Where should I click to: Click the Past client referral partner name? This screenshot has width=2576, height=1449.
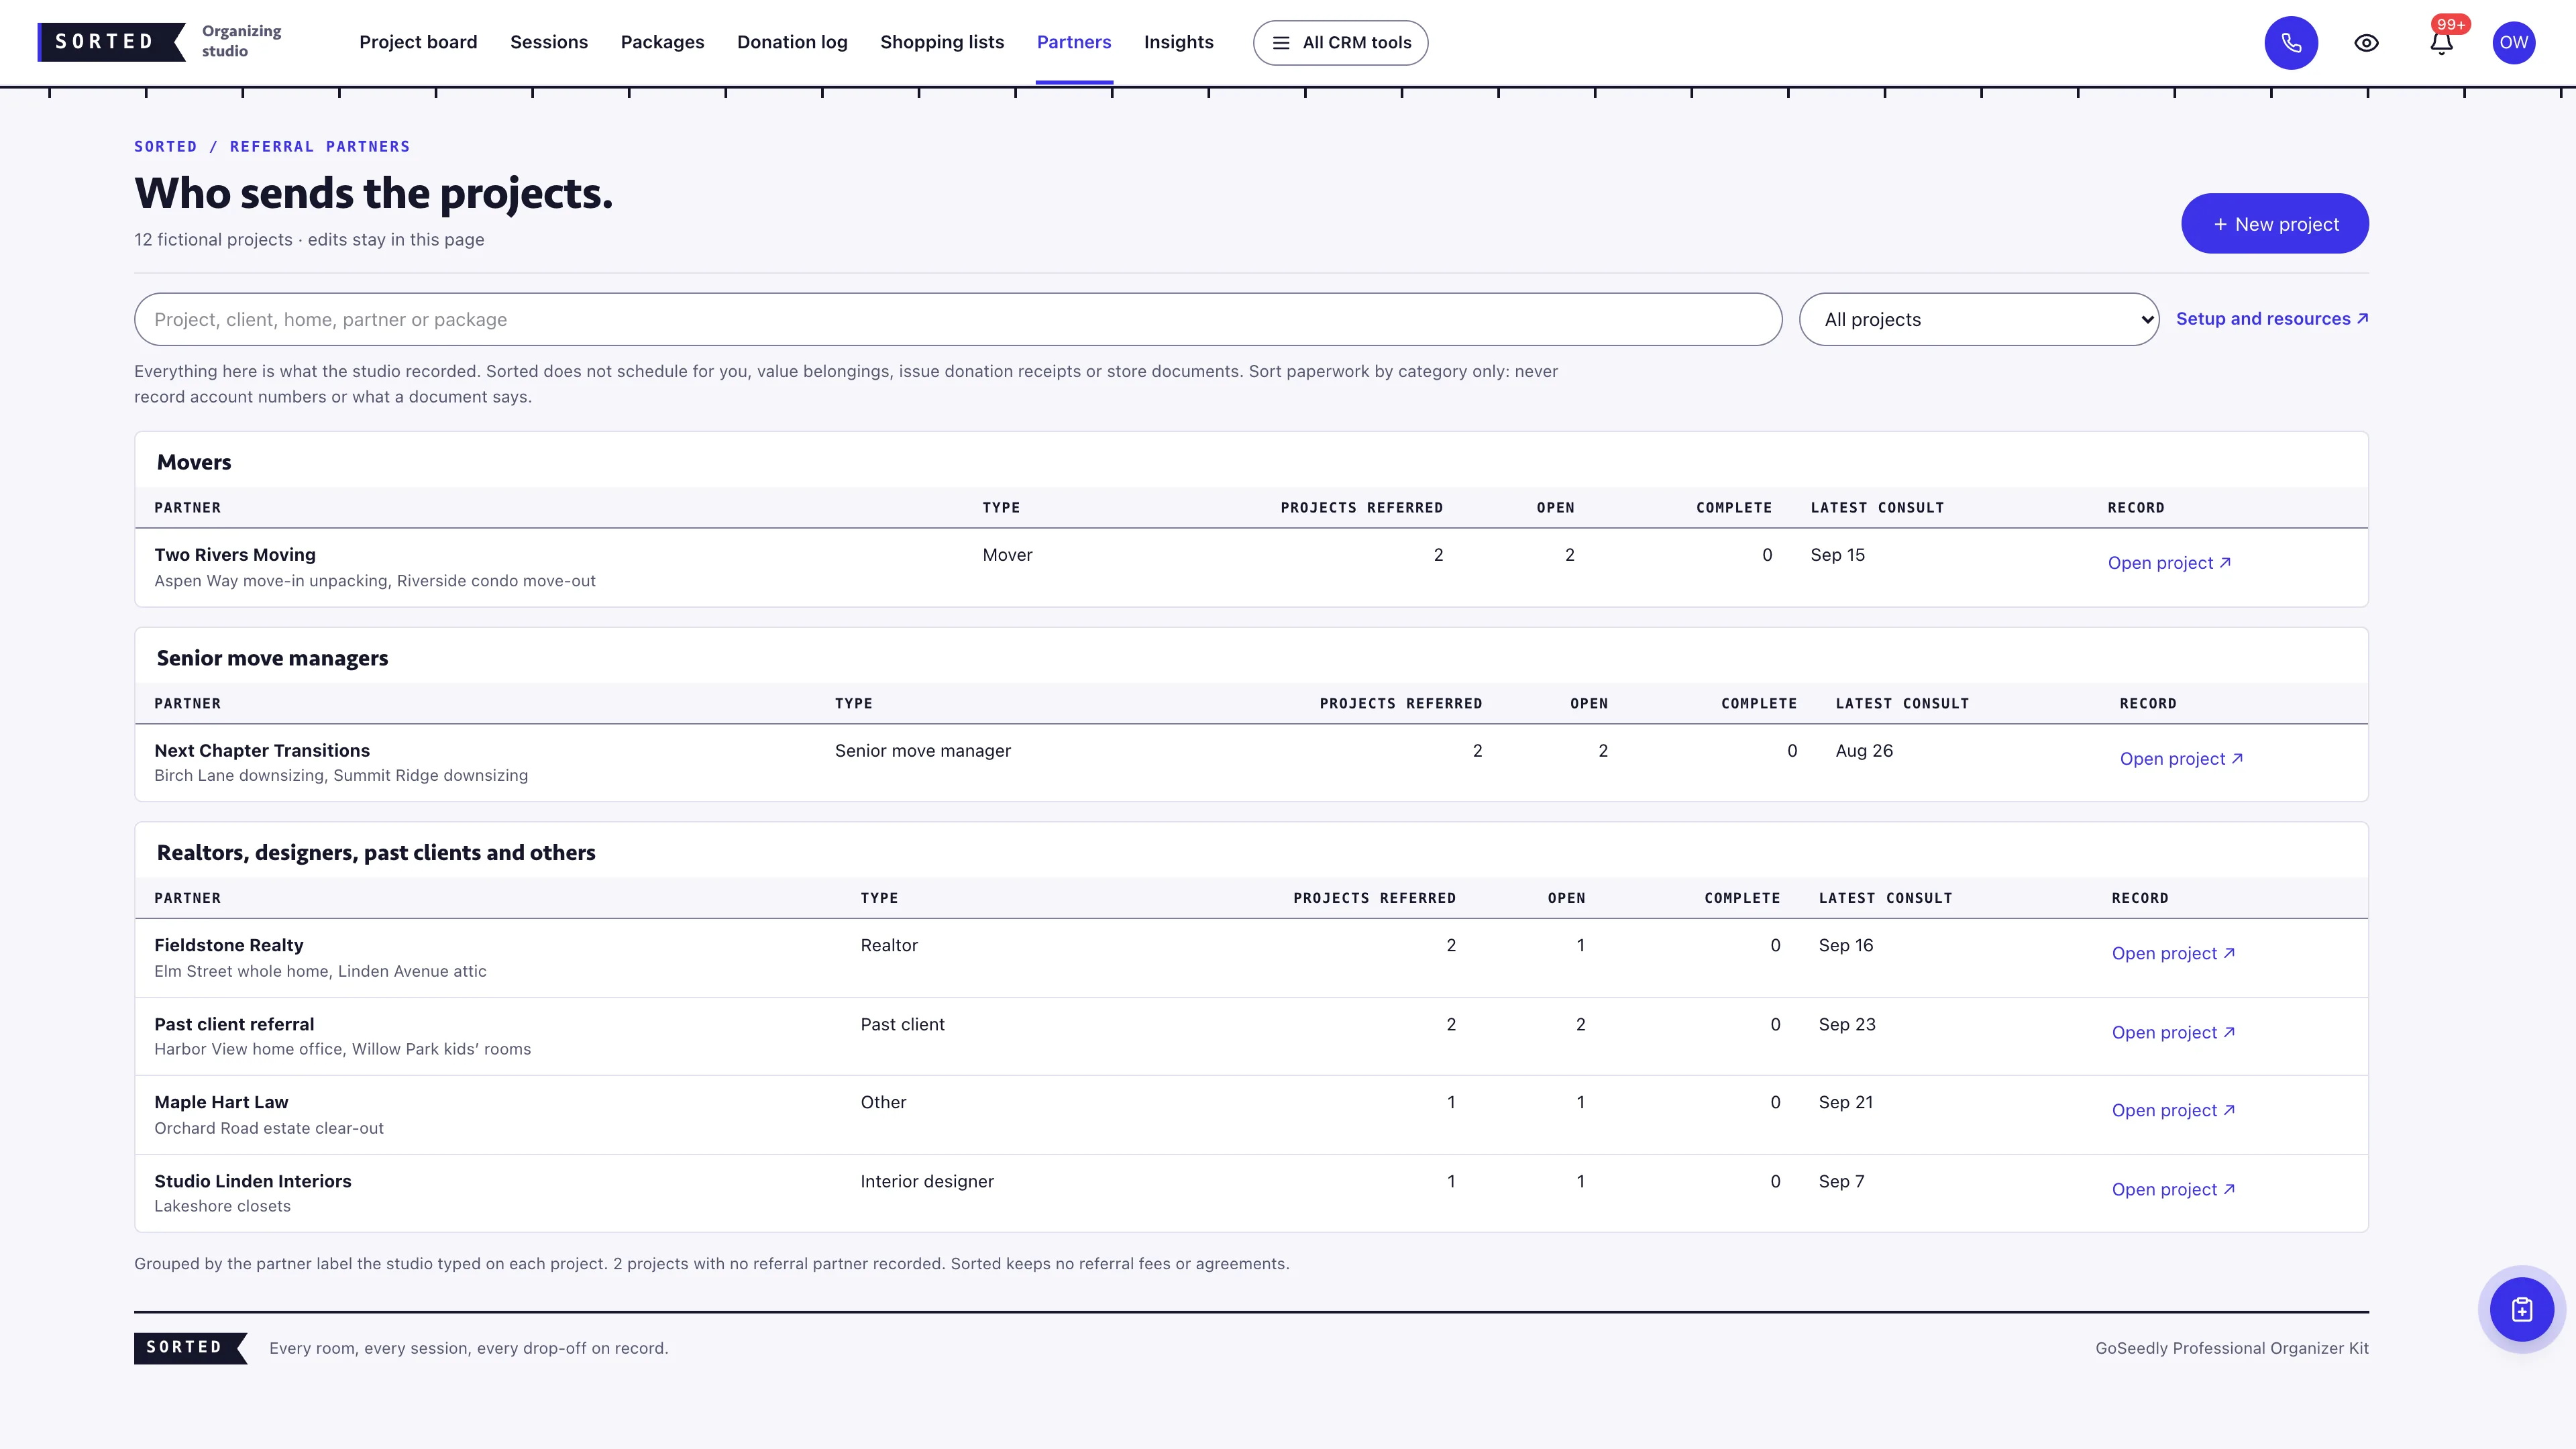[x=234, y=1024]
